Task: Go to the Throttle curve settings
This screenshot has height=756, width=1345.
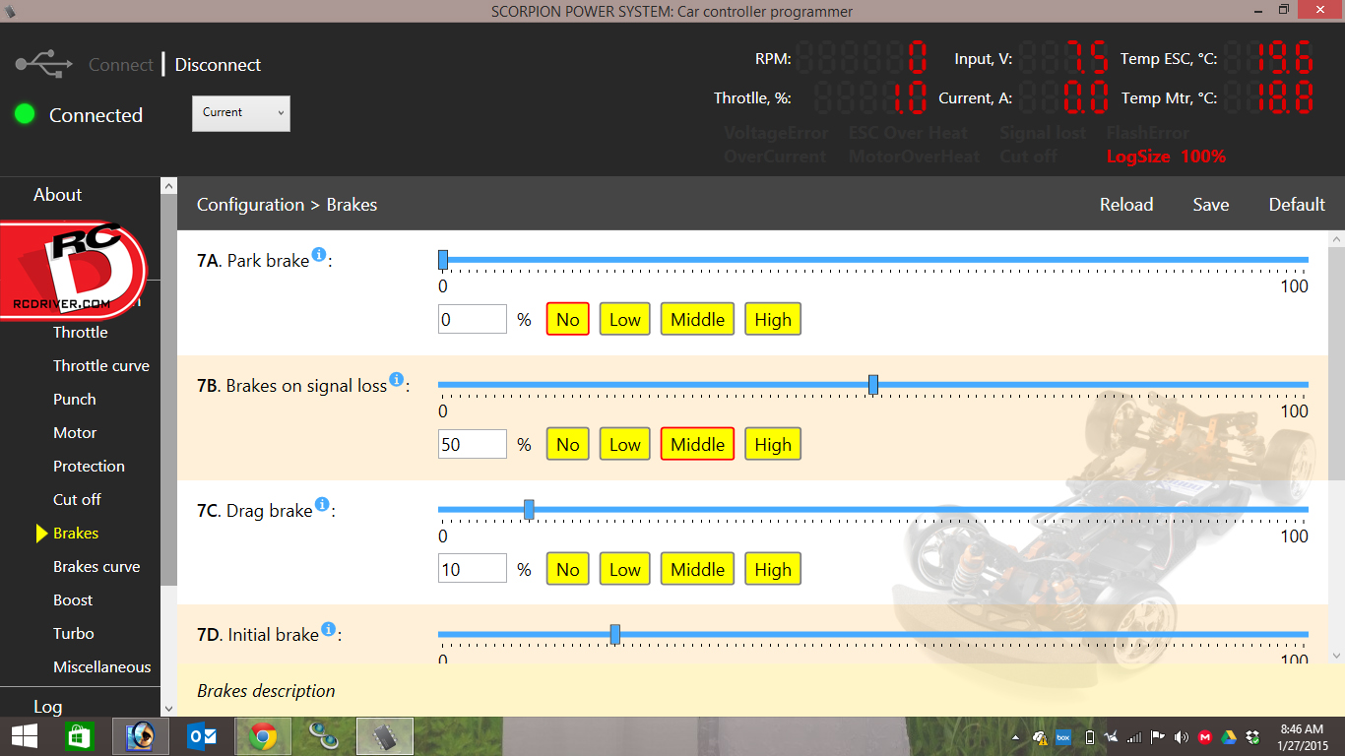Action: (x=101, y=366)
